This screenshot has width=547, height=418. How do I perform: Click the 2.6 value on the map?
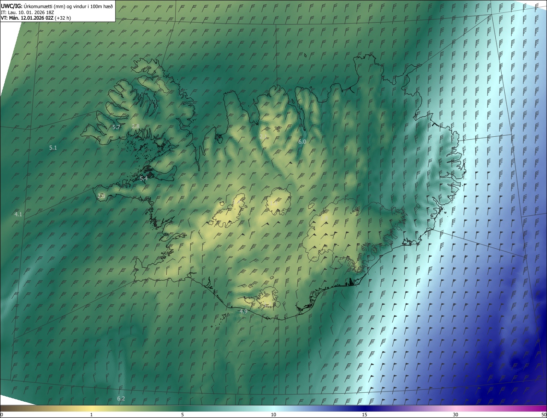101,196
